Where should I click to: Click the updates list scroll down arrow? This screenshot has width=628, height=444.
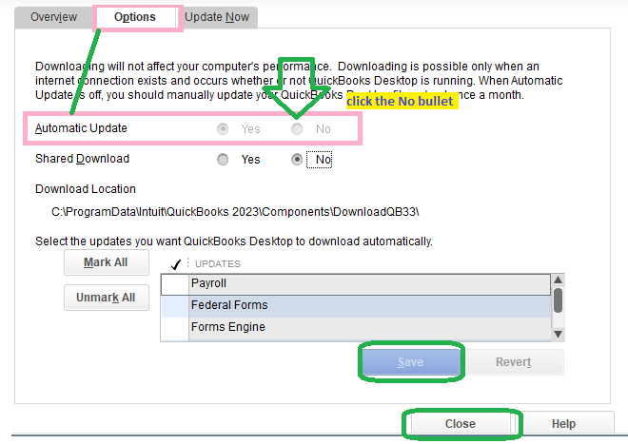(558, 334)
